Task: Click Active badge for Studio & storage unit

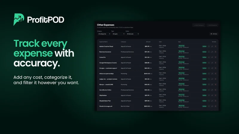Action: (204, 106)
